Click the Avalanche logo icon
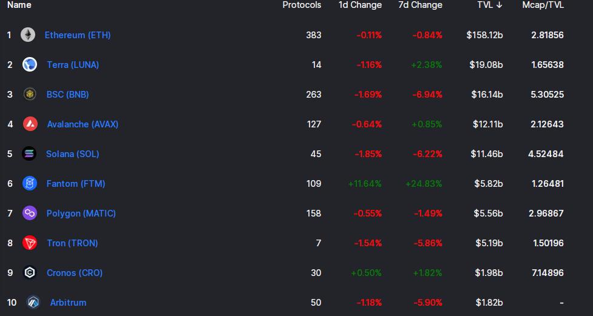593x316 pixels. click(x=30, y=124)
